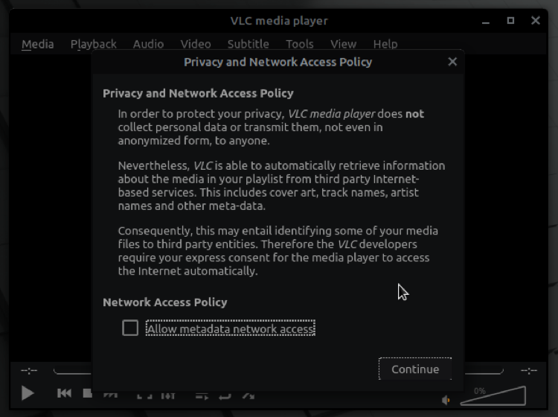The height and width of the screenshot is (417, 558).
Task: Enable Allow metadata network access checkbox
Action: click(x=130, y=328)
